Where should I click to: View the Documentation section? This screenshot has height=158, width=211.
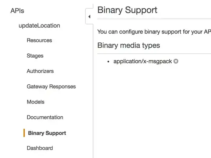pos(45,117)
